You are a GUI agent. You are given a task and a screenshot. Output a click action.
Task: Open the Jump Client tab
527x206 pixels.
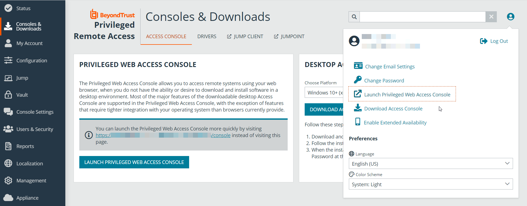[x=245, y=37]
